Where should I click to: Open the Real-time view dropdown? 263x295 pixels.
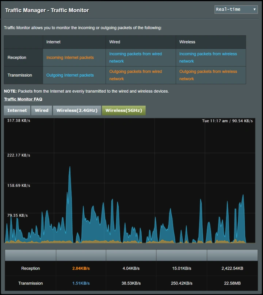point(236,9)
